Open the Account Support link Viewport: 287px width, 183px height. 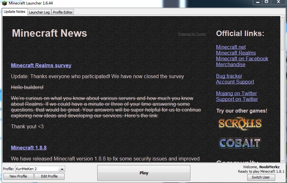tap(235, 82)
